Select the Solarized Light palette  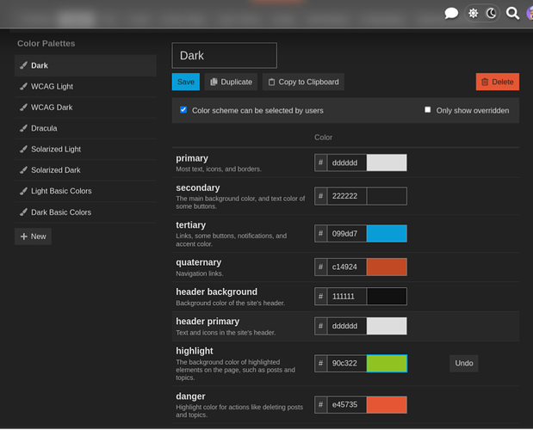(x=85, y=150)
